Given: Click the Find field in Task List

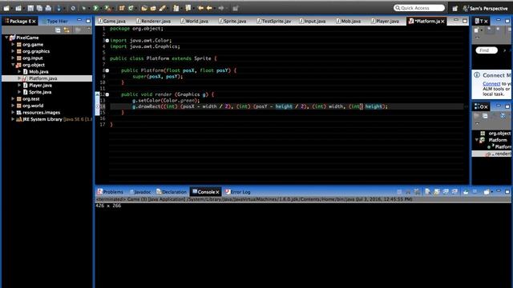Looking at the screenshot, I should tap(487, 50).
